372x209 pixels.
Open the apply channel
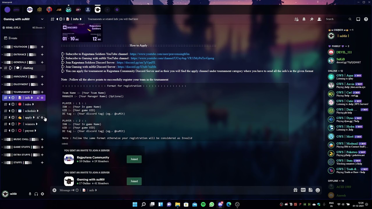[24, 118]
